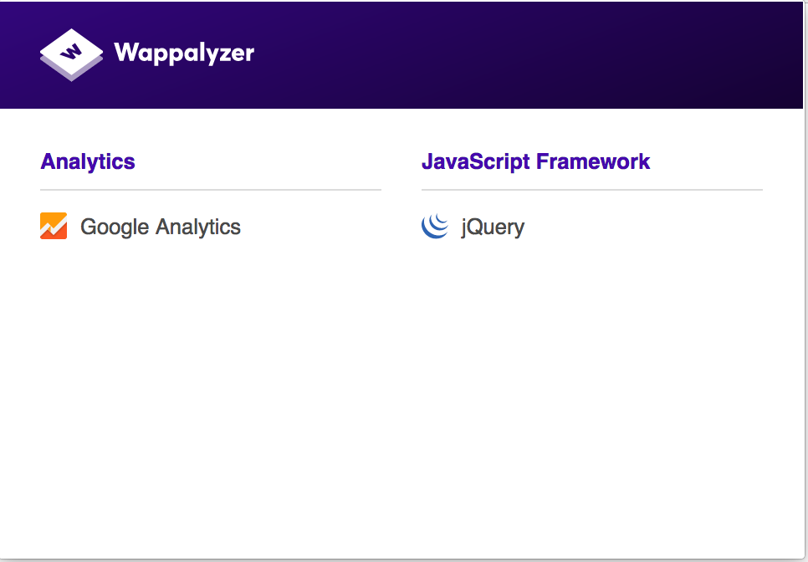
Task: Click the word Framework in the right heading
Action: pos(593,161)
